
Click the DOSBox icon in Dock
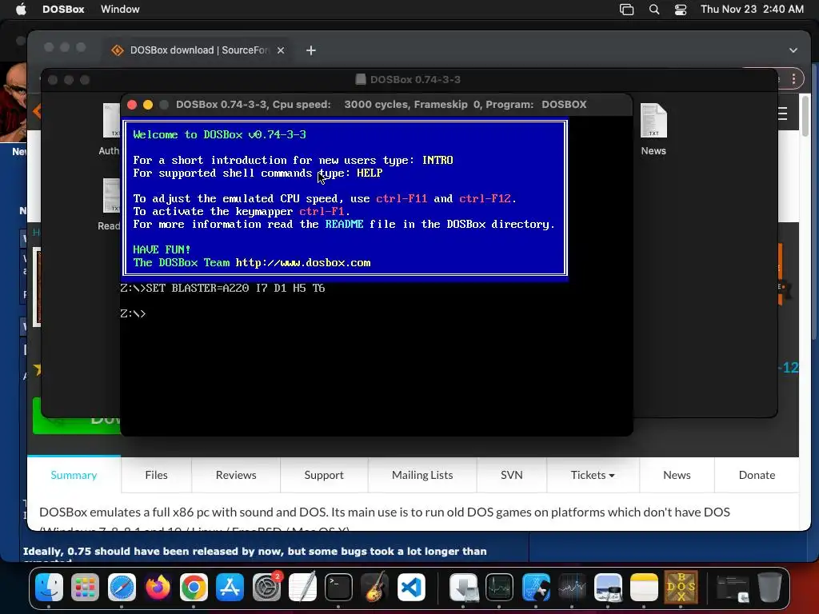click(x=681, y=587)
